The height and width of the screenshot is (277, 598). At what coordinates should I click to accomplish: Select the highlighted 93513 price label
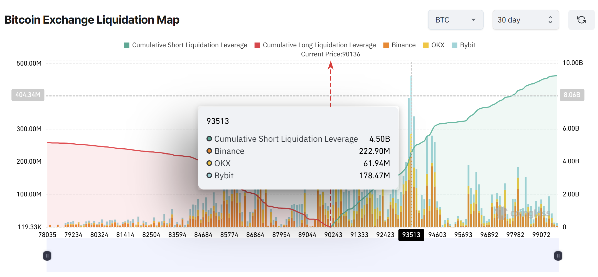point(411,235)
